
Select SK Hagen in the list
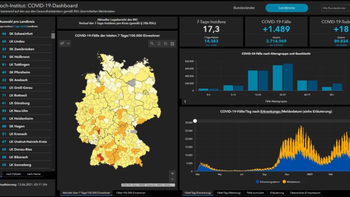(26, 126)
